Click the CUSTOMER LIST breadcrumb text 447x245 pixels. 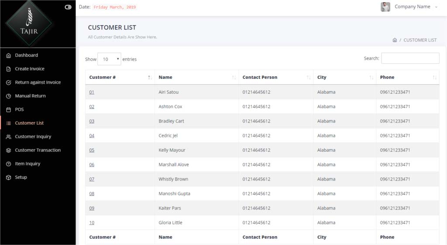click(x=420, y=40)
